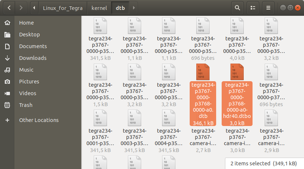This screenshot has width=304, height=169.
Task: Click the 346,1 kB size label
Action: pos(203,123)
